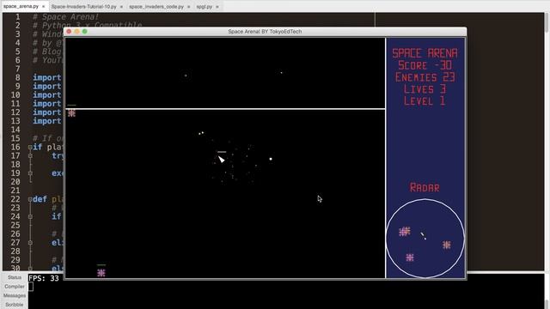This screenshot has width=550, height=309.
Task: Open the Status panel tab
Action: pos(15,277)
